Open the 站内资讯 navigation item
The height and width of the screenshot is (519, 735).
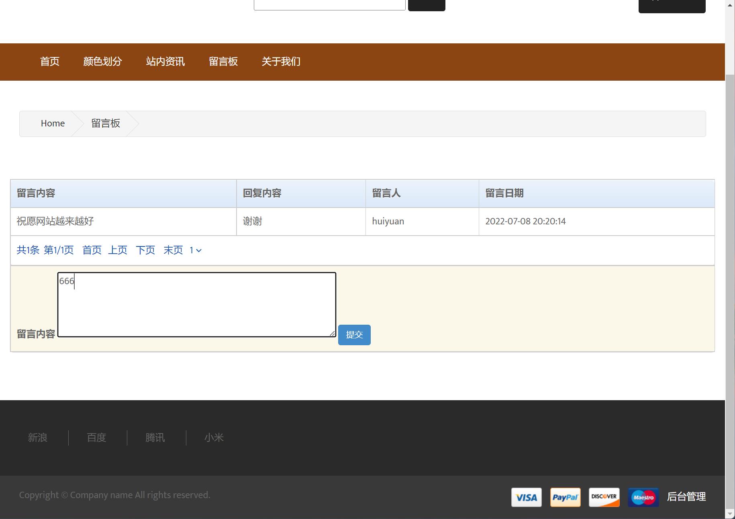point(165,61)
